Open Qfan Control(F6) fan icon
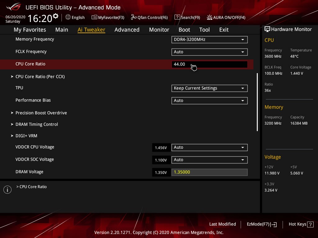 (x=134, y=17)
